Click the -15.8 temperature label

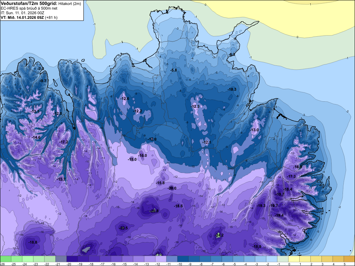tap(160, 183)
